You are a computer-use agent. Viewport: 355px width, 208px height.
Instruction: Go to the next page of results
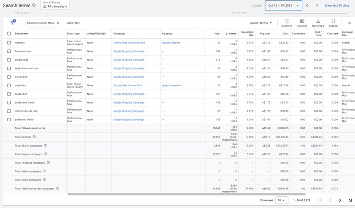[x=340, y=200]
